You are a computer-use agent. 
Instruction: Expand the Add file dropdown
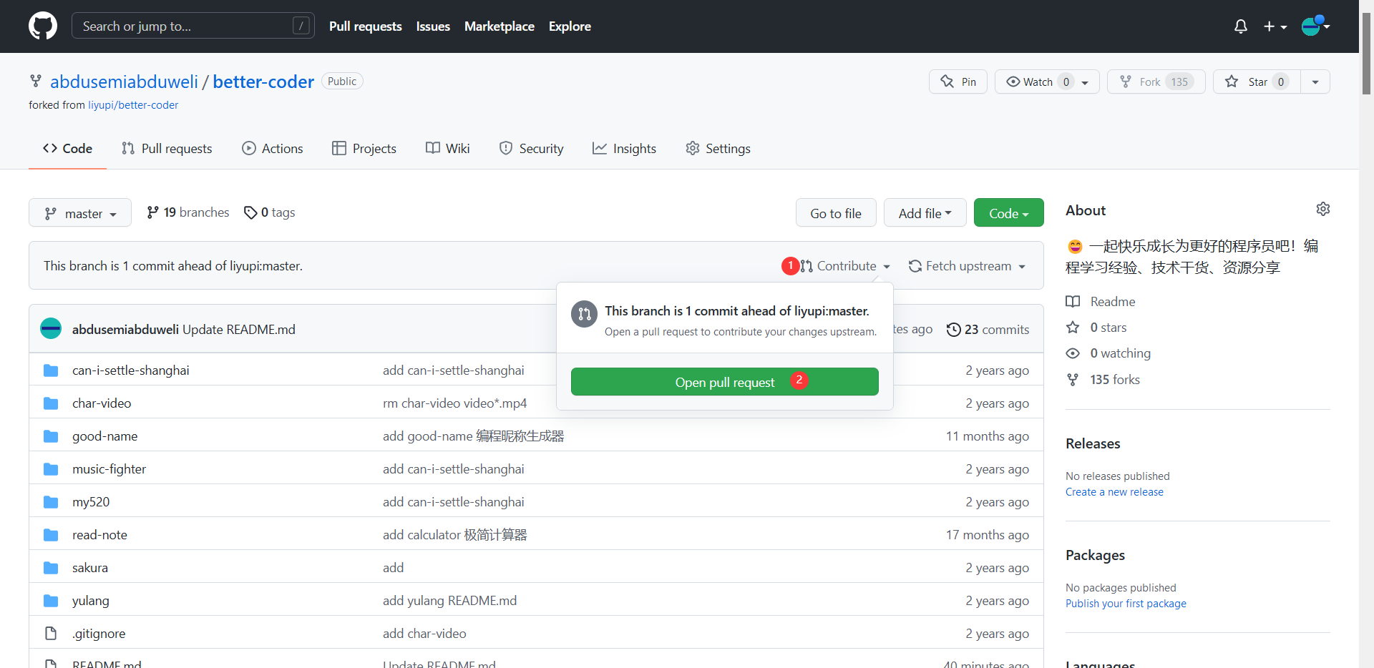tap(925, 213)
